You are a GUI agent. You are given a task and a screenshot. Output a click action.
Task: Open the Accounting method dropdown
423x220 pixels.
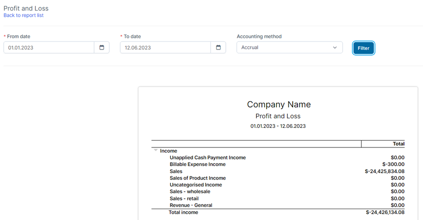[x=289, y=48]
